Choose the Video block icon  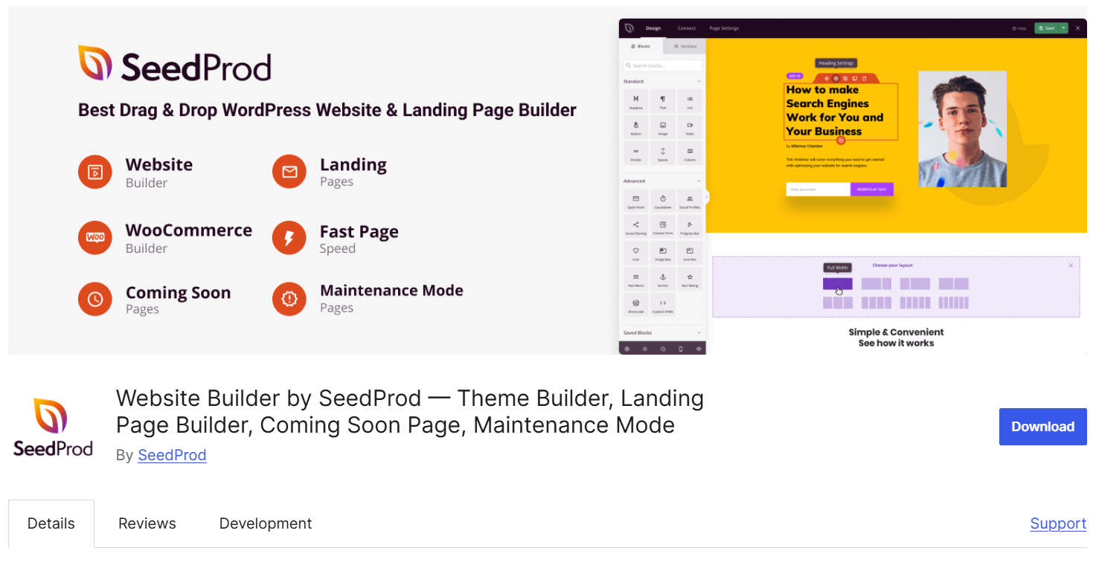(690, 126)
